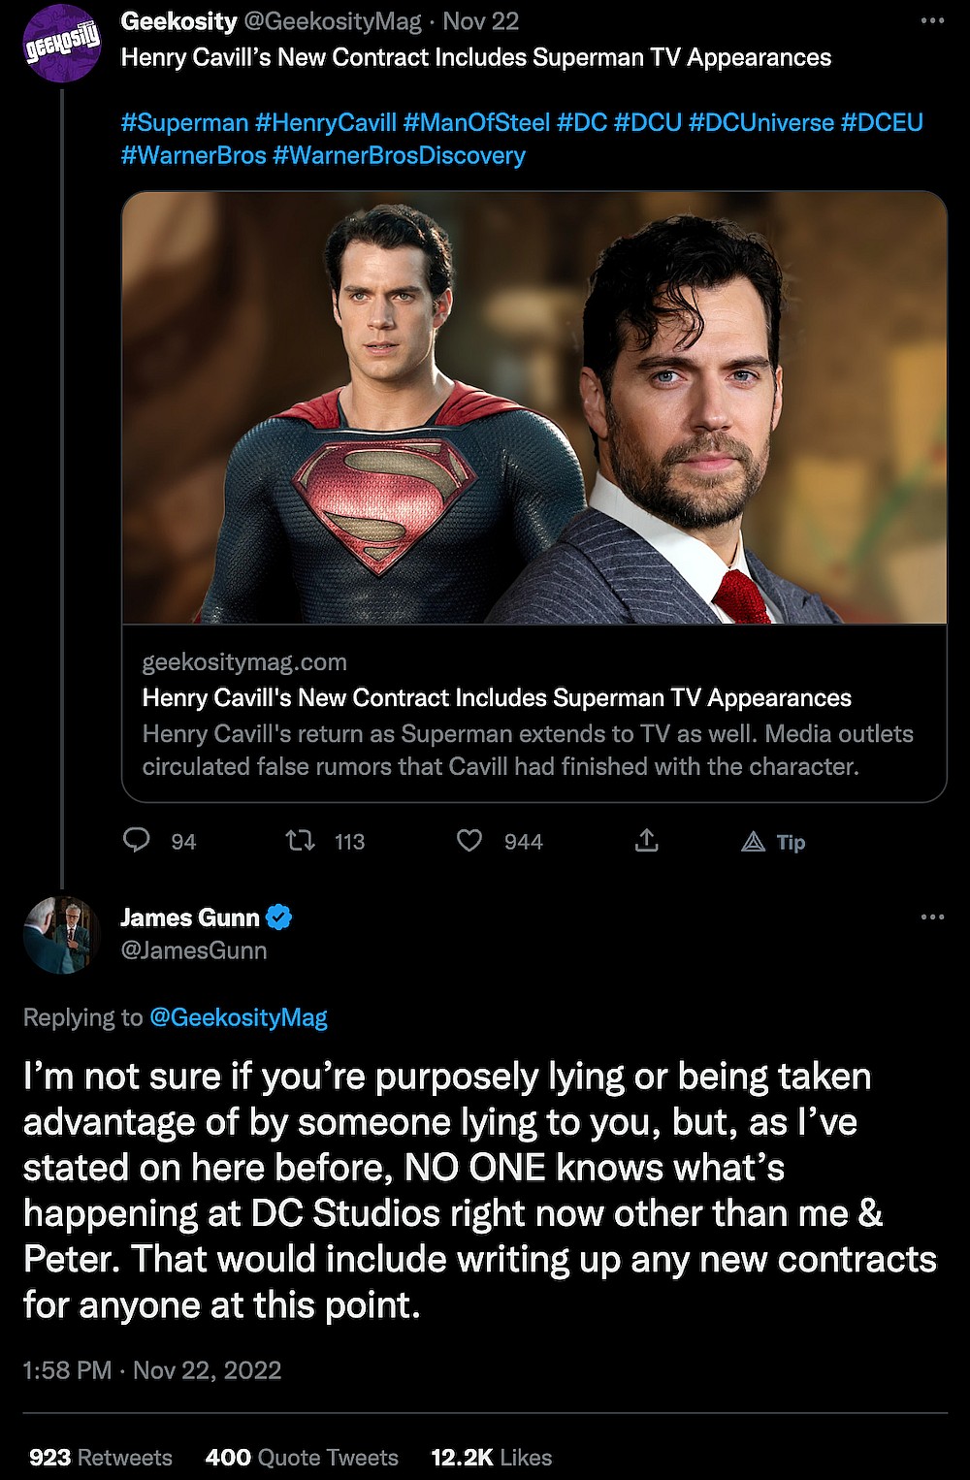Click the #HenryCavill hashtag
The image size is (970, 1480).
click(x=326, y=122)
